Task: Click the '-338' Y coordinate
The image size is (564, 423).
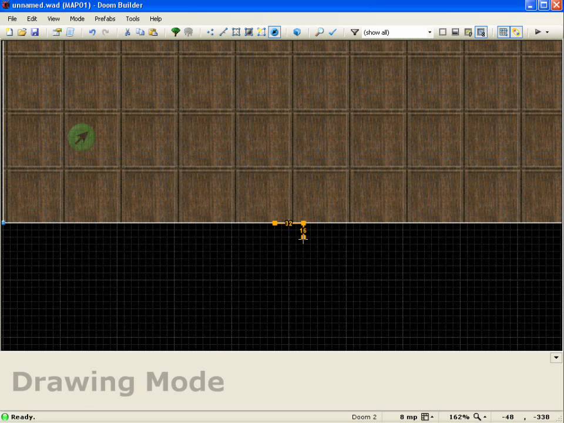Action: (541, 417)
